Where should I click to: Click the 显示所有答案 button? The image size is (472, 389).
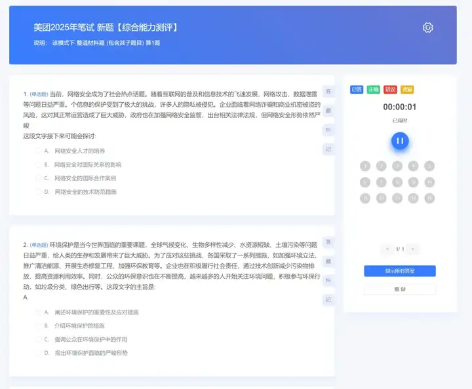pyautogui.click(x=400, y=271)
